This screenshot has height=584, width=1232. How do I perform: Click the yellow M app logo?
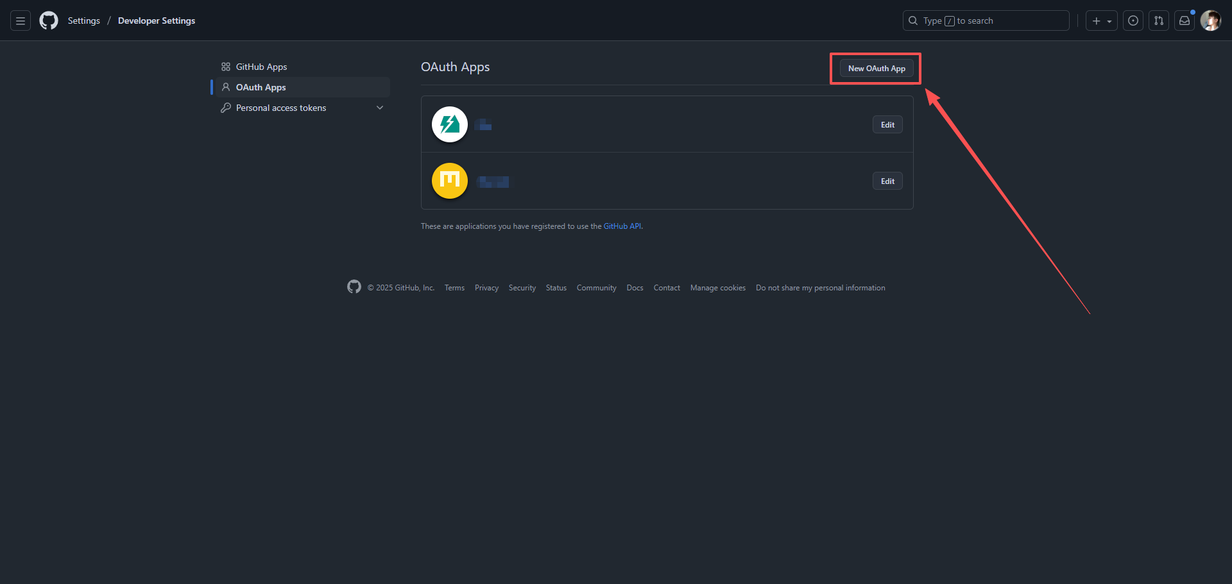tap(450, 181)
